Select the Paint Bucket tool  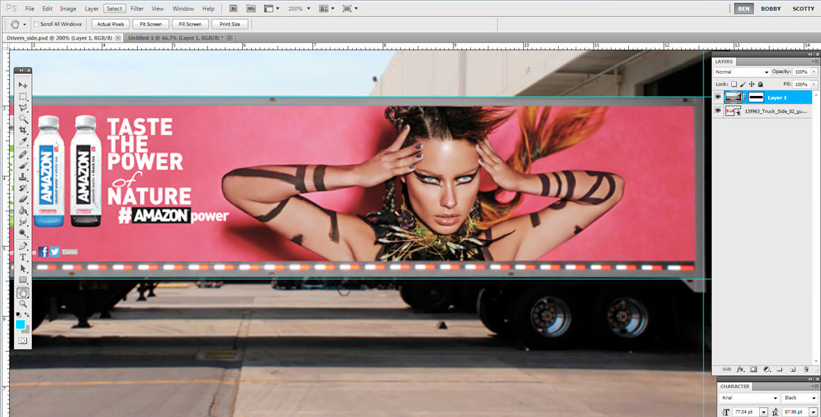23,211
